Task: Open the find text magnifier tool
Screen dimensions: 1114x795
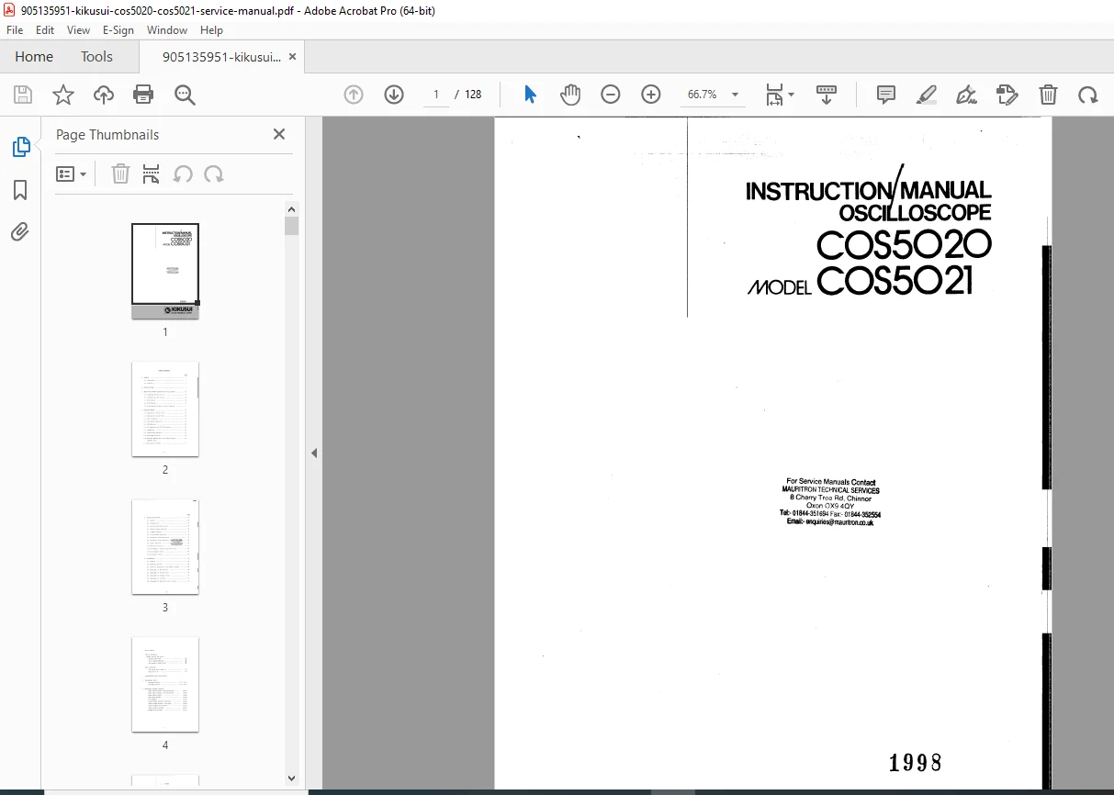Action: click(x=186, y=95)
